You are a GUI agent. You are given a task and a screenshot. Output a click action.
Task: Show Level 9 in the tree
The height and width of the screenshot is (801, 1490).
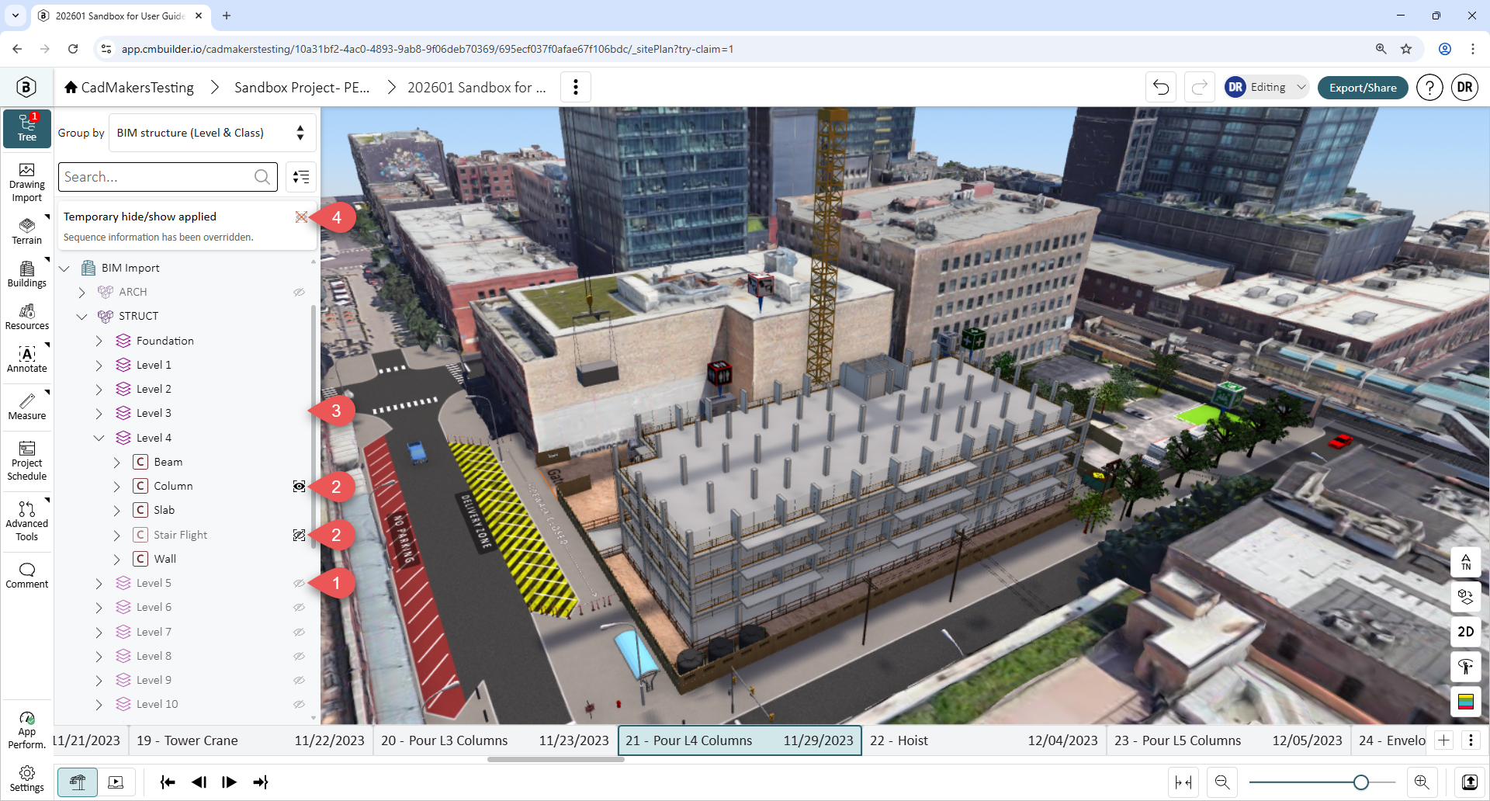click(x=299, y=681)
